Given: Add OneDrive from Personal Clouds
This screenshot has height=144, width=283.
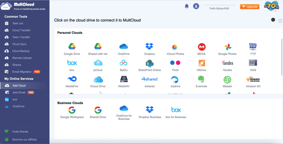Looking at the screenshot, I should (x=123, y=47).
